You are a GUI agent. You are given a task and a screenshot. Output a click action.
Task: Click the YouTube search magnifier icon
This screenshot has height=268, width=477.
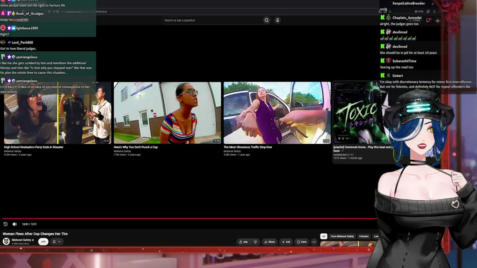point(266,20)
